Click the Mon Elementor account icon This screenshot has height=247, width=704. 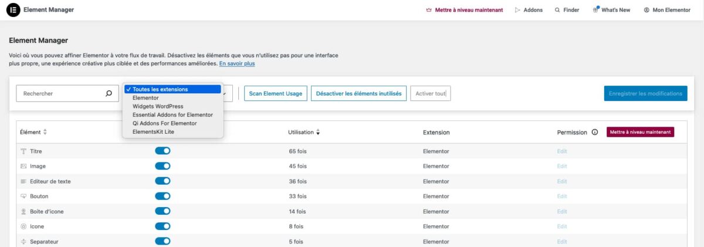click(647, 10)
